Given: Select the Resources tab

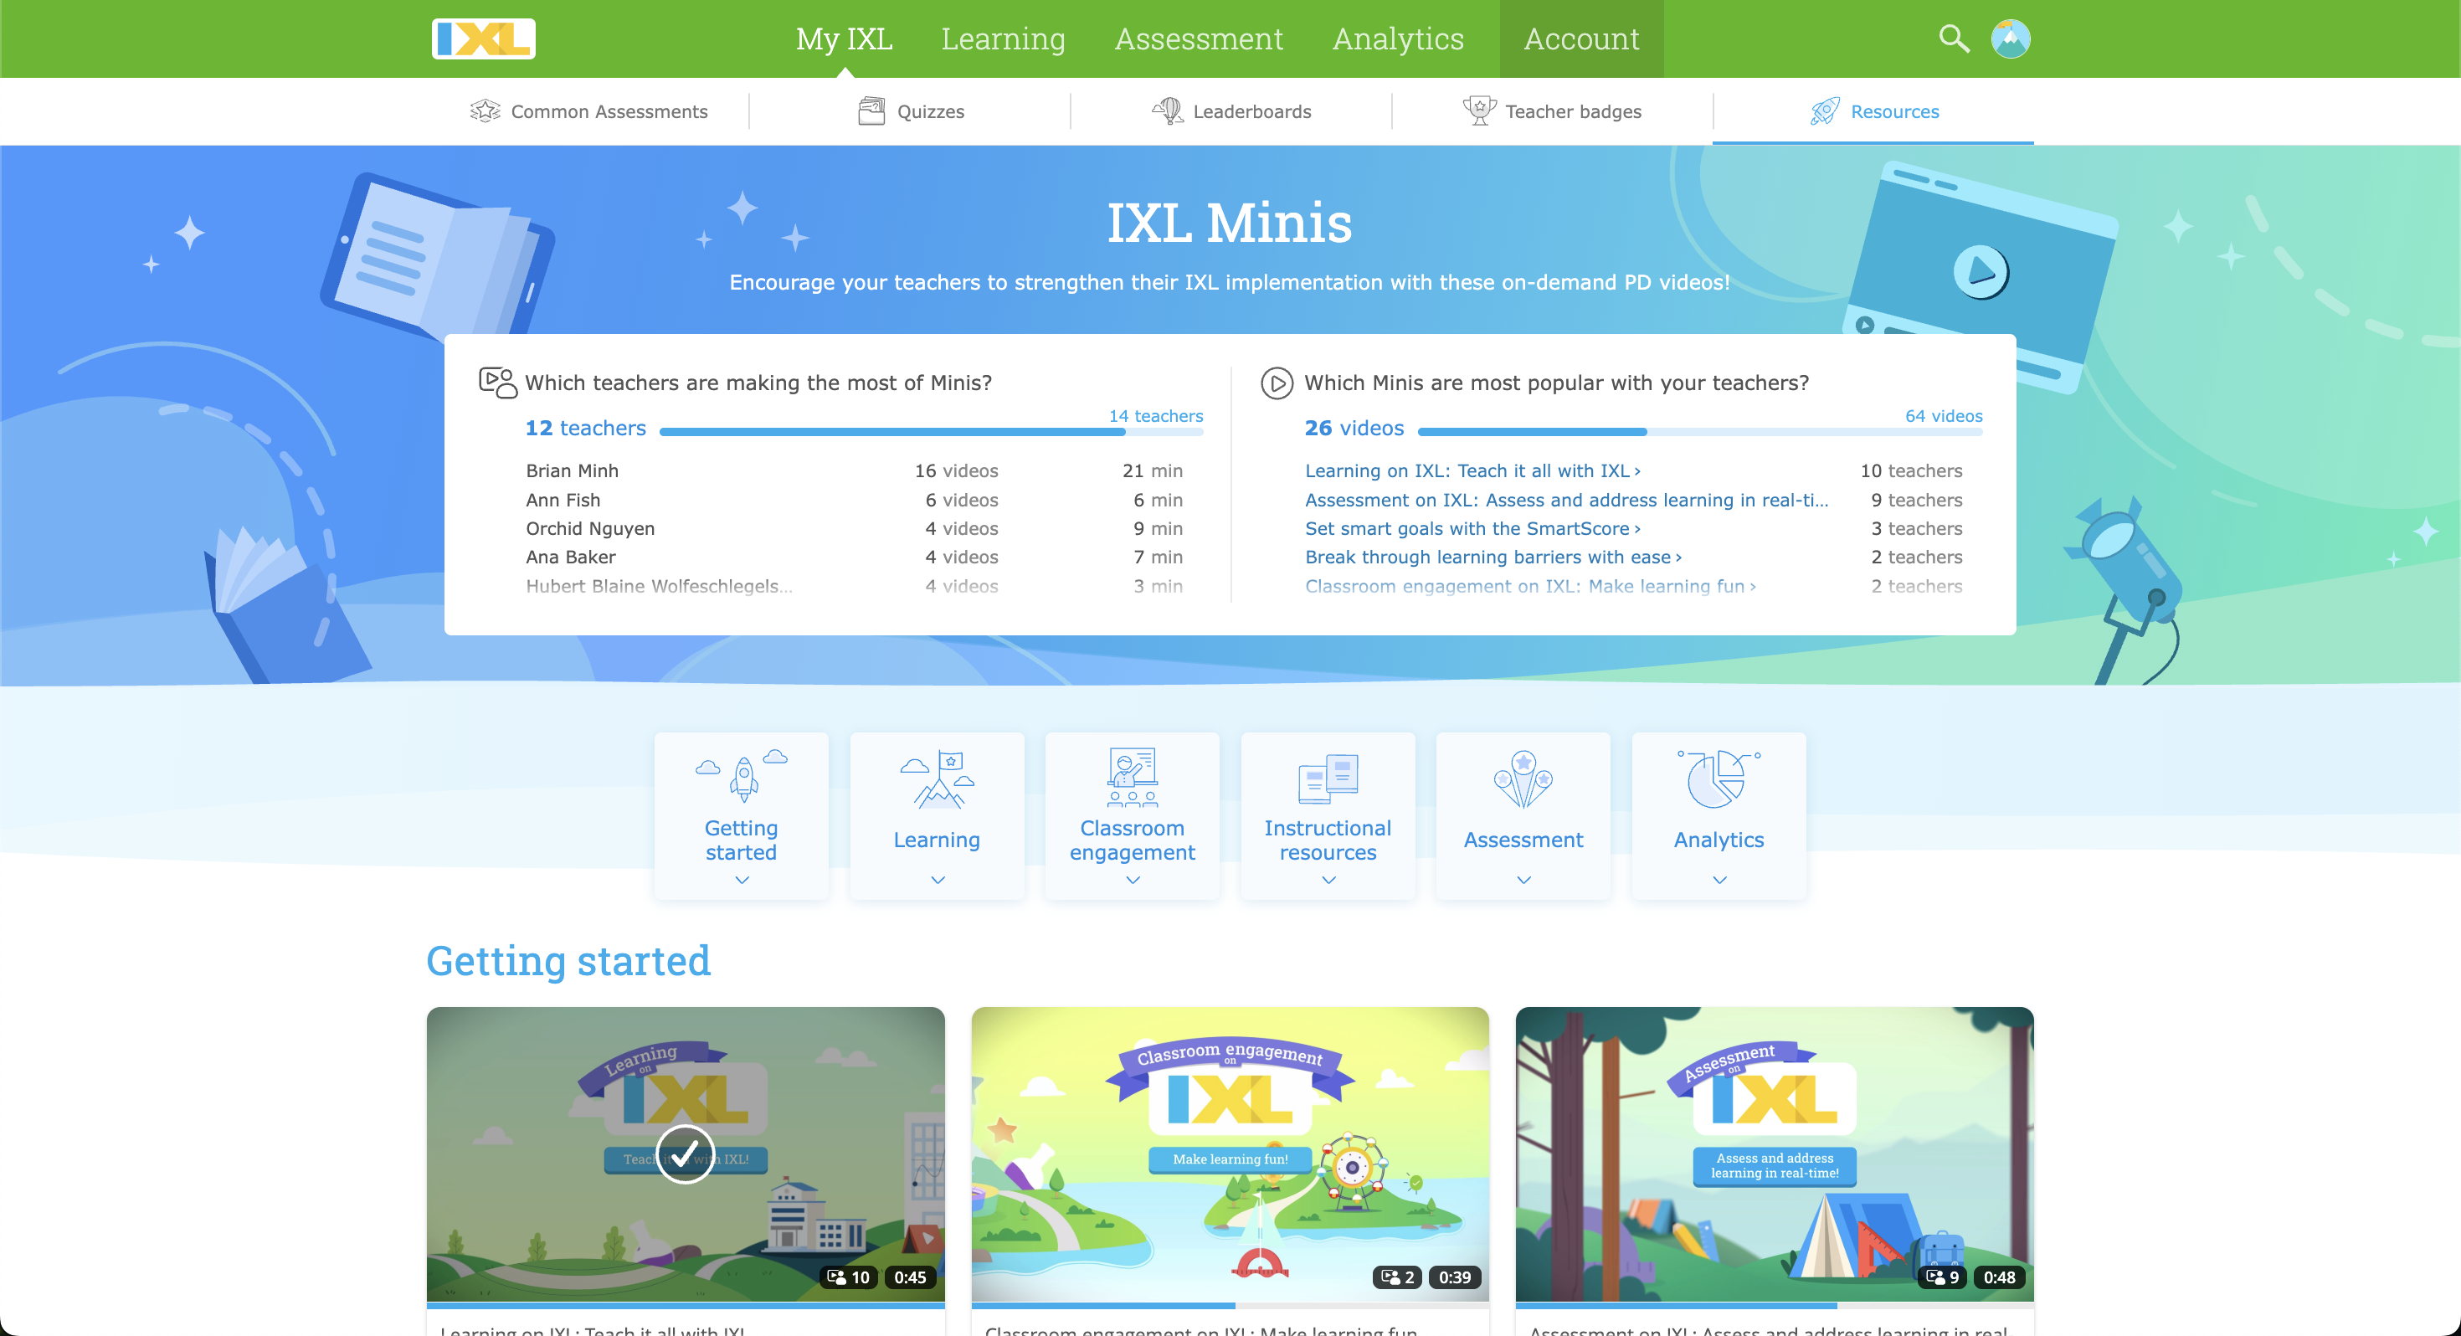Looking at the screenshot, I should [1873, 110].
